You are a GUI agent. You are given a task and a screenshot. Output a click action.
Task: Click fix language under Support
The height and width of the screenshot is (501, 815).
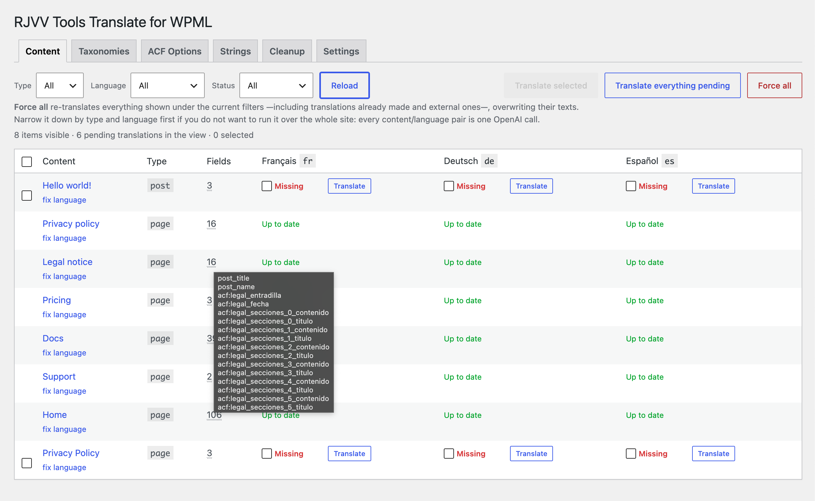(x=64, y=391)
